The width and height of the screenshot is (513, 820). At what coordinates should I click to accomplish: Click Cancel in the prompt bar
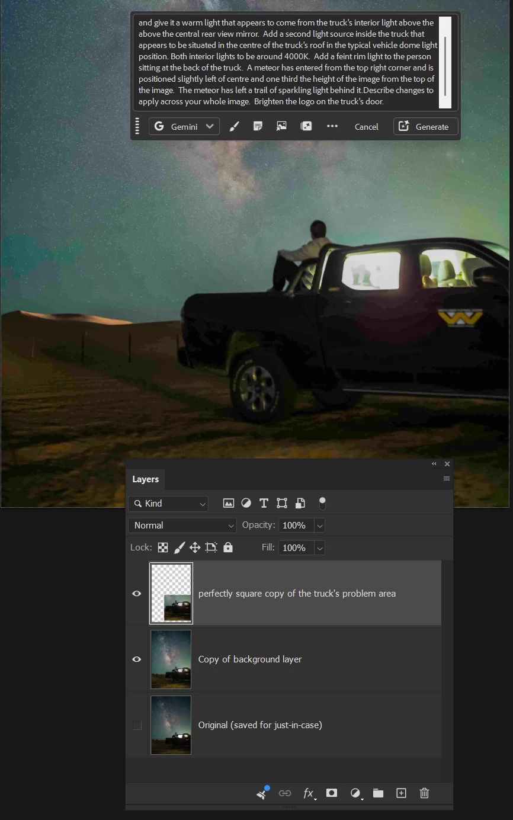366,127
